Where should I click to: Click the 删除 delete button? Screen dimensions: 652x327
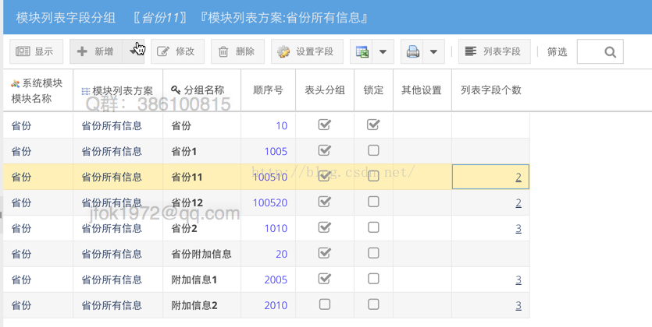pos(237,51)
